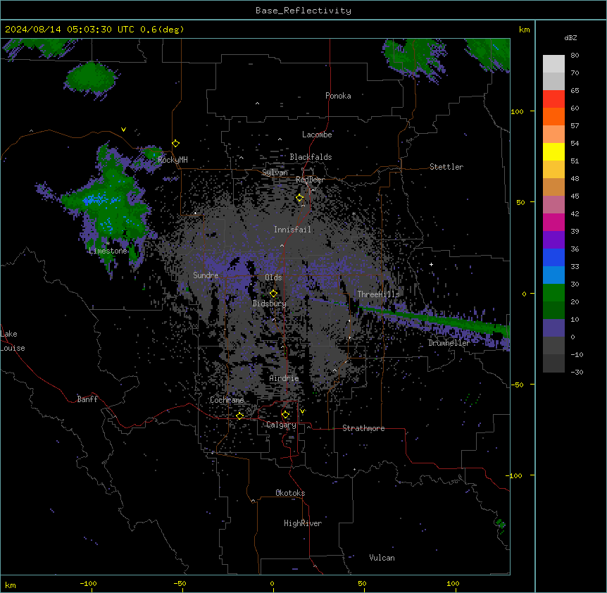Click the yellow V marker northwest of RockyMH

(123, 130)
